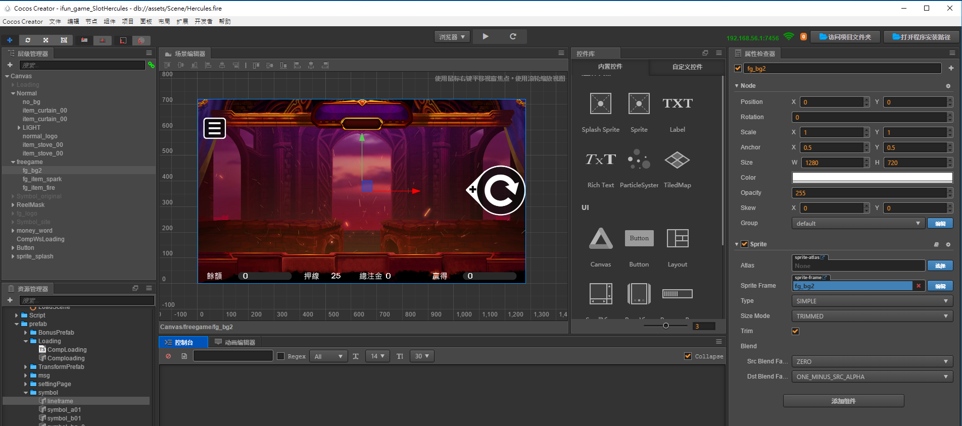The width and height of the screenshot is (962, 426).
Task: Switch to the 动画编辑器 tab
Action: [x=235, y=342]
